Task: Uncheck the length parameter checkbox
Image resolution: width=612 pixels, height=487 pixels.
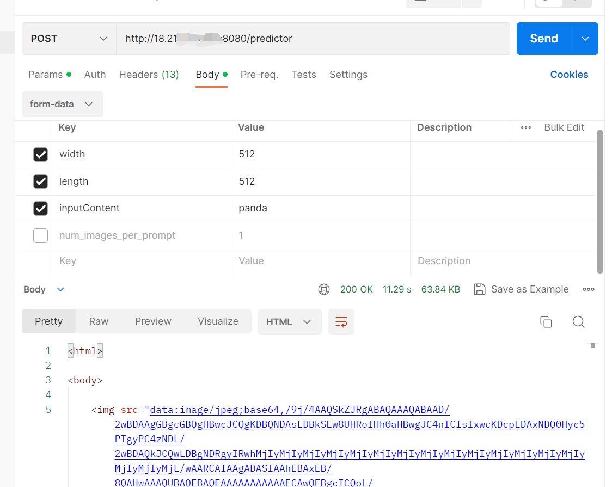Action: point(41,181)
